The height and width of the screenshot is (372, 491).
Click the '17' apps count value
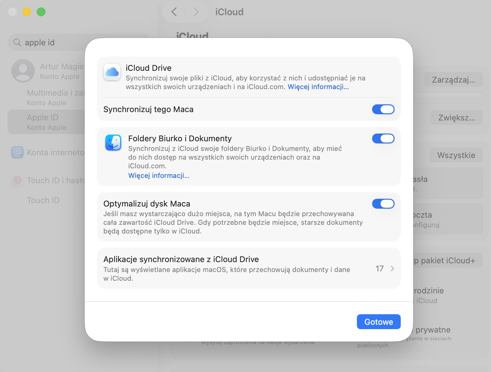coord(380,269)
